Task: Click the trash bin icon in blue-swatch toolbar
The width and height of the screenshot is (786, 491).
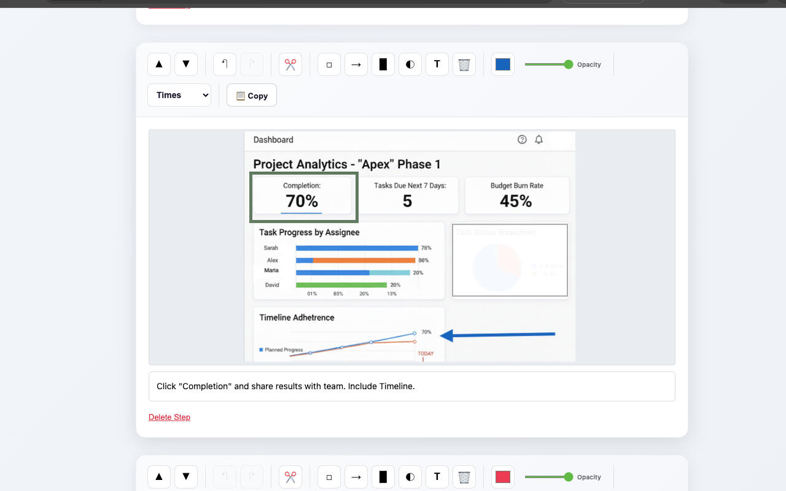Action: coord(464,64)
